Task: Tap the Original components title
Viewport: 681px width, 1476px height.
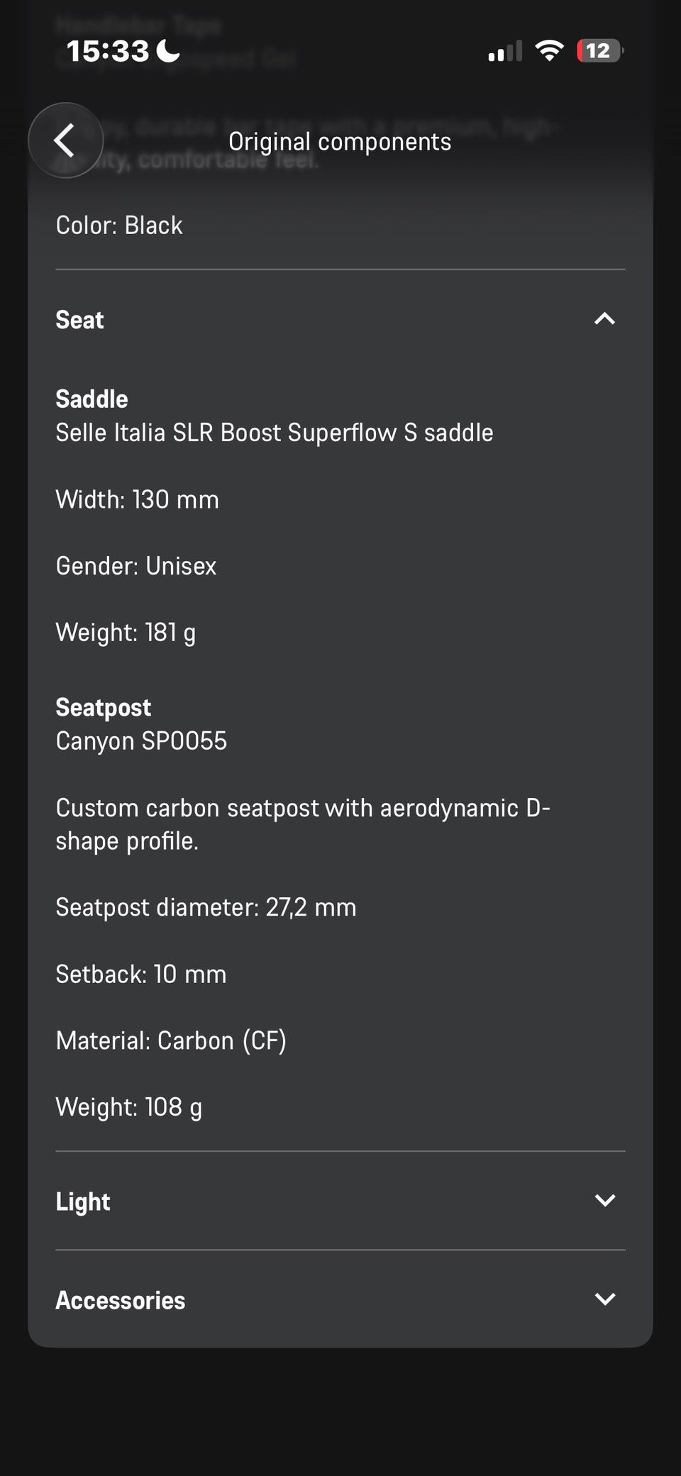Action: point(340,142)
